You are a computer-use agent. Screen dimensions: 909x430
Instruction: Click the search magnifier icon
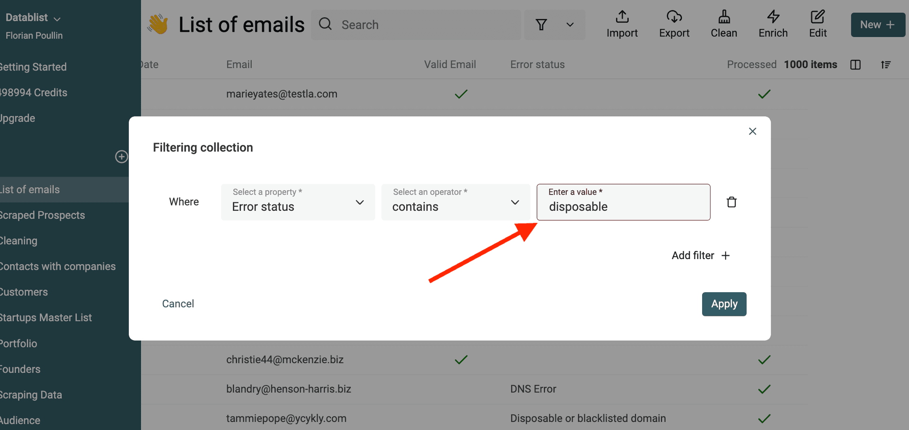(325, 24)
